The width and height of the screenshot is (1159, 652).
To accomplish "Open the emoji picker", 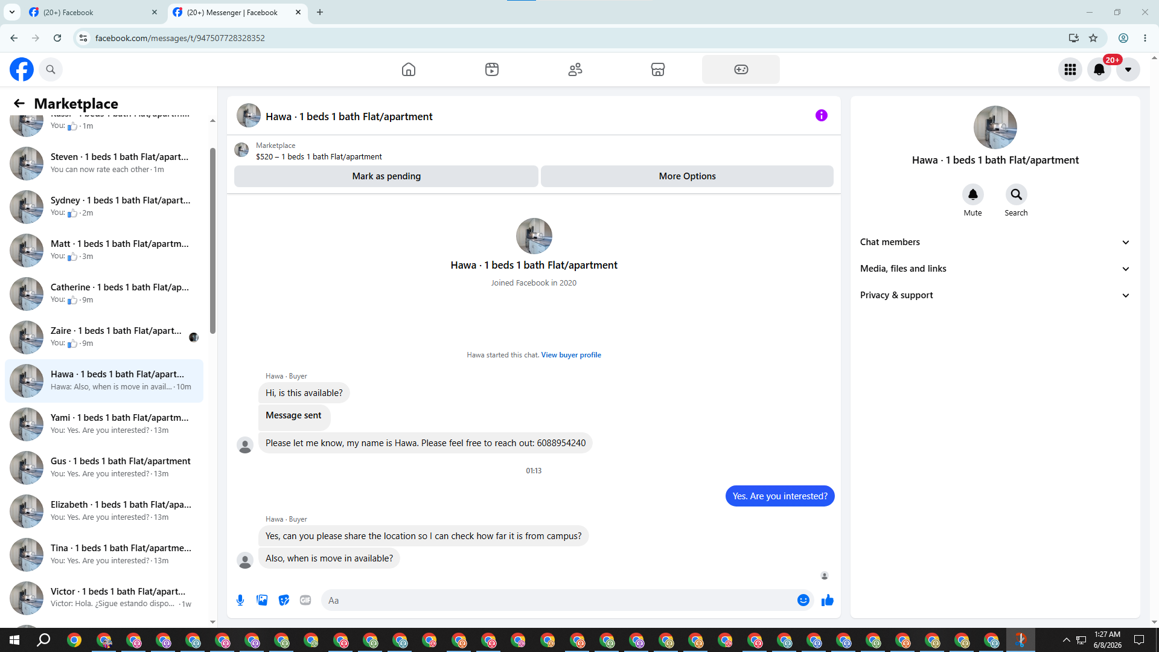I will 803,600.
